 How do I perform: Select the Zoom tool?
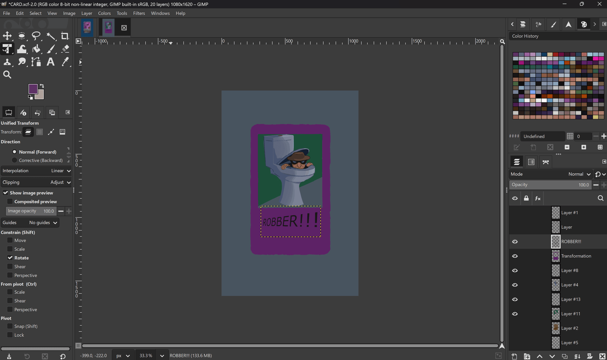[x=7, y=75]
